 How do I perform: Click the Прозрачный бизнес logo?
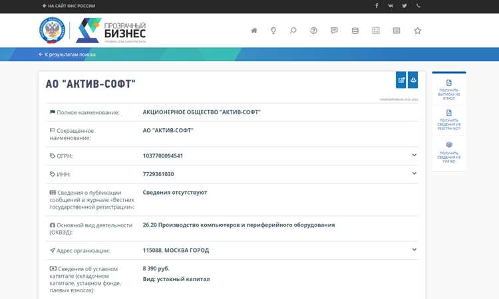[x=110, y=31]
